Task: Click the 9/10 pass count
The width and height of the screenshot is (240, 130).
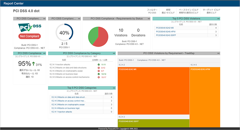Action: pos(103,68)
